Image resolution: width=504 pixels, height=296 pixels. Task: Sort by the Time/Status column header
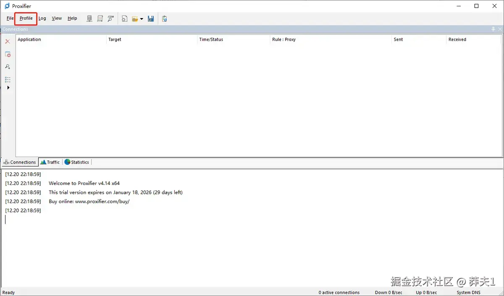[234, 40]
